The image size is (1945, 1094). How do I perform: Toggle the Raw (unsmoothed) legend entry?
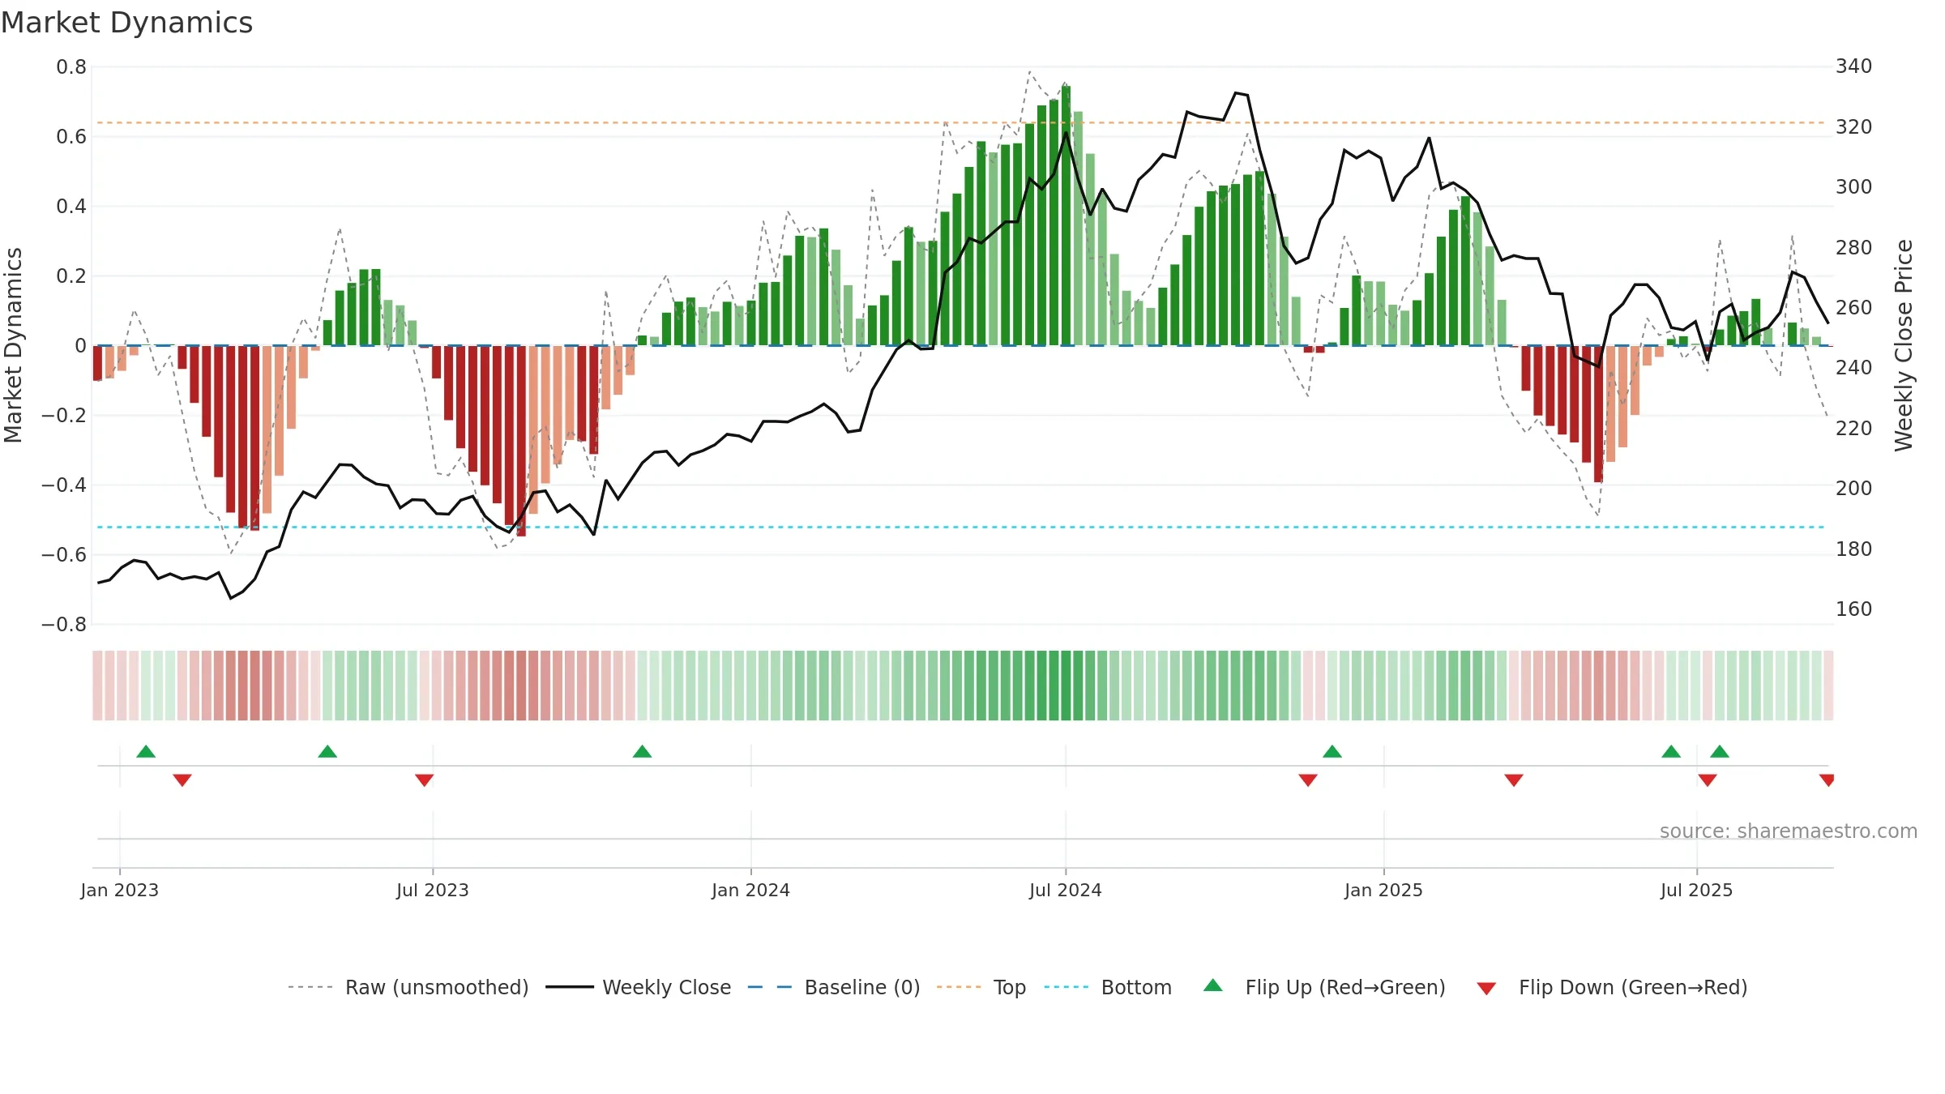pos(408,987)
